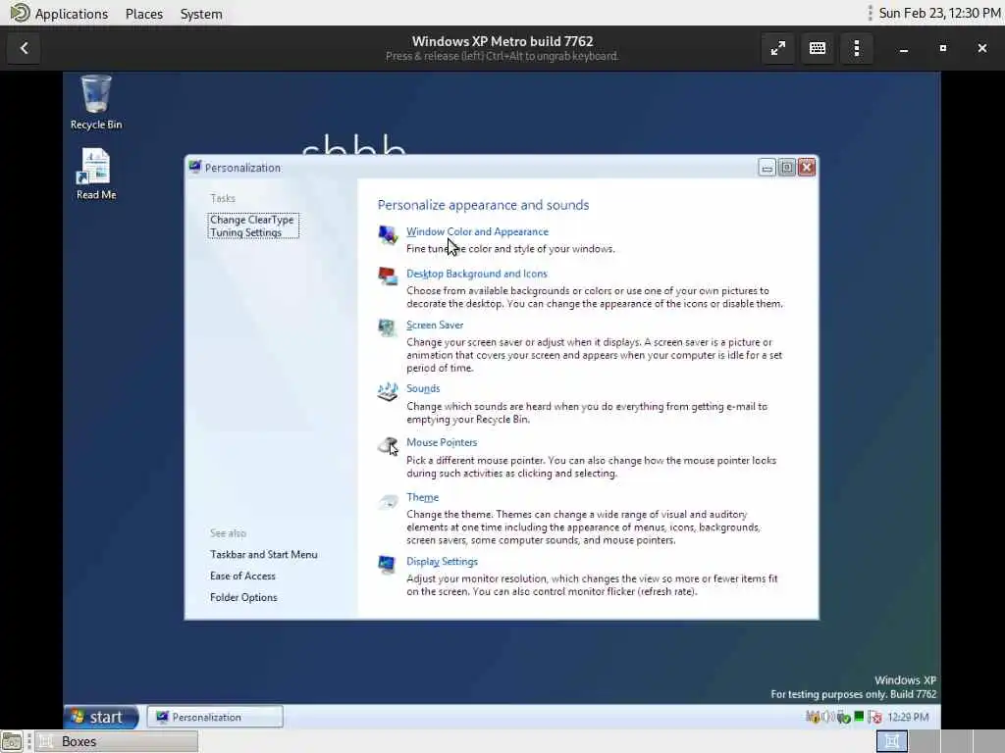Viewport: 1005px width, 753px height.
Task: Click the Theme icon
Action: pos(388,501)
